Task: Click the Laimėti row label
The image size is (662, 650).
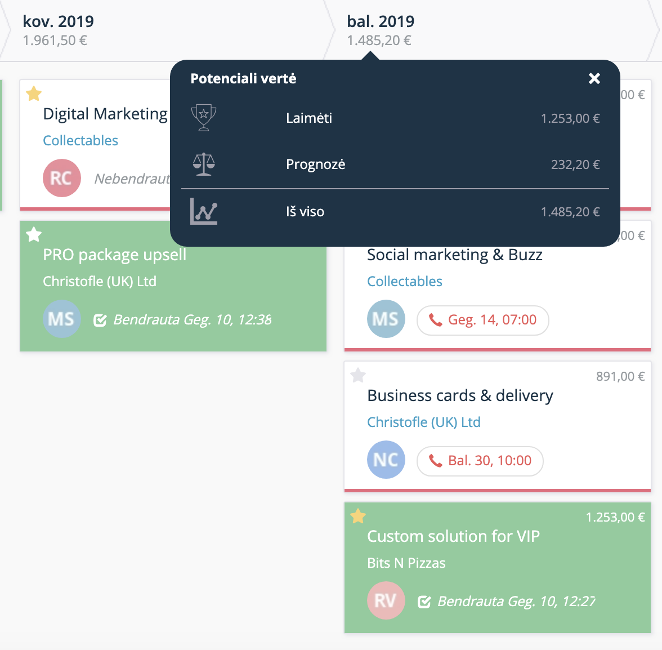Action: (309, 118)
